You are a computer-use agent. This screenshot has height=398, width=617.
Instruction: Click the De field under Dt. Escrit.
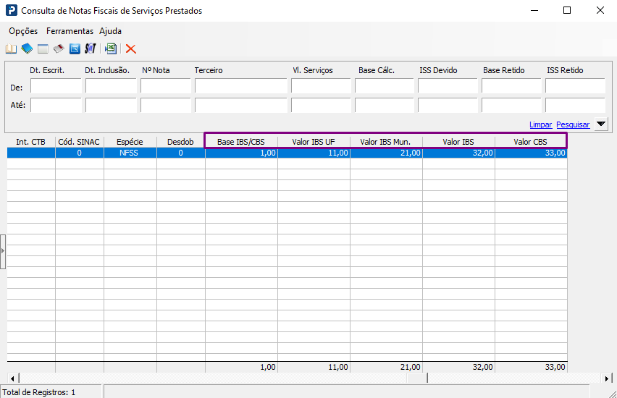56,86
